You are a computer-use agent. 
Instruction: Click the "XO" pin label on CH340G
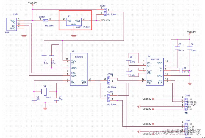pyautogui.click(x=73, y=83)
